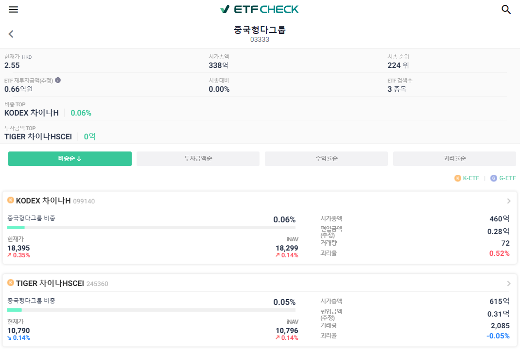Click market cap value 338억

[218, 66]
